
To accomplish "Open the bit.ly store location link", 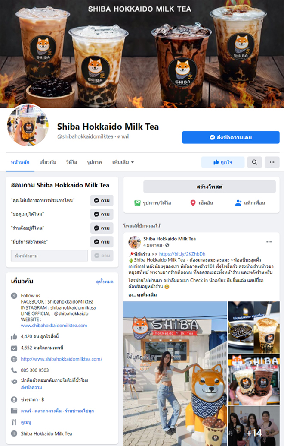I will [182, 254].
